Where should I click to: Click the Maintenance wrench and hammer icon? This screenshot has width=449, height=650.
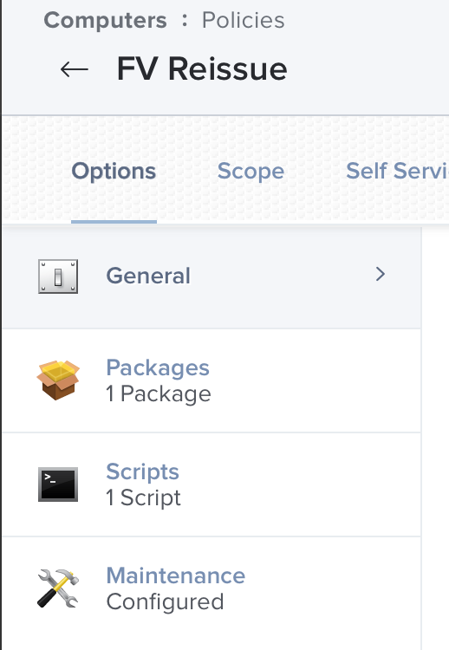coord(58,588)
